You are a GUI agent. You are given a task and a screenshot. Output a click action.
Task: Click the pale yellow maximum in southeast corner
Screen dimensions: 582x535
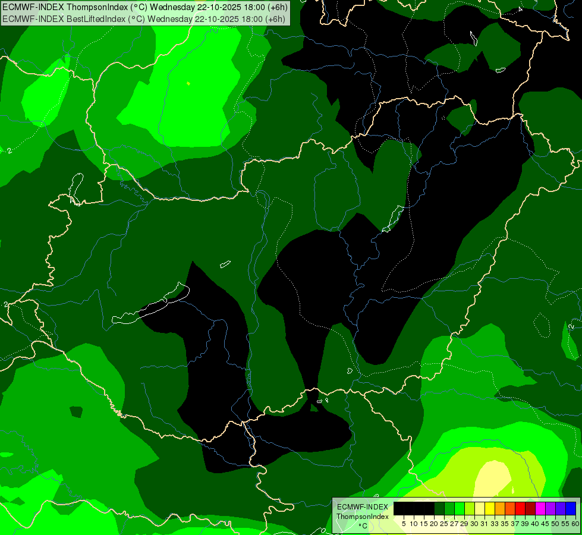pyautogui.click(x=493, y=479)
